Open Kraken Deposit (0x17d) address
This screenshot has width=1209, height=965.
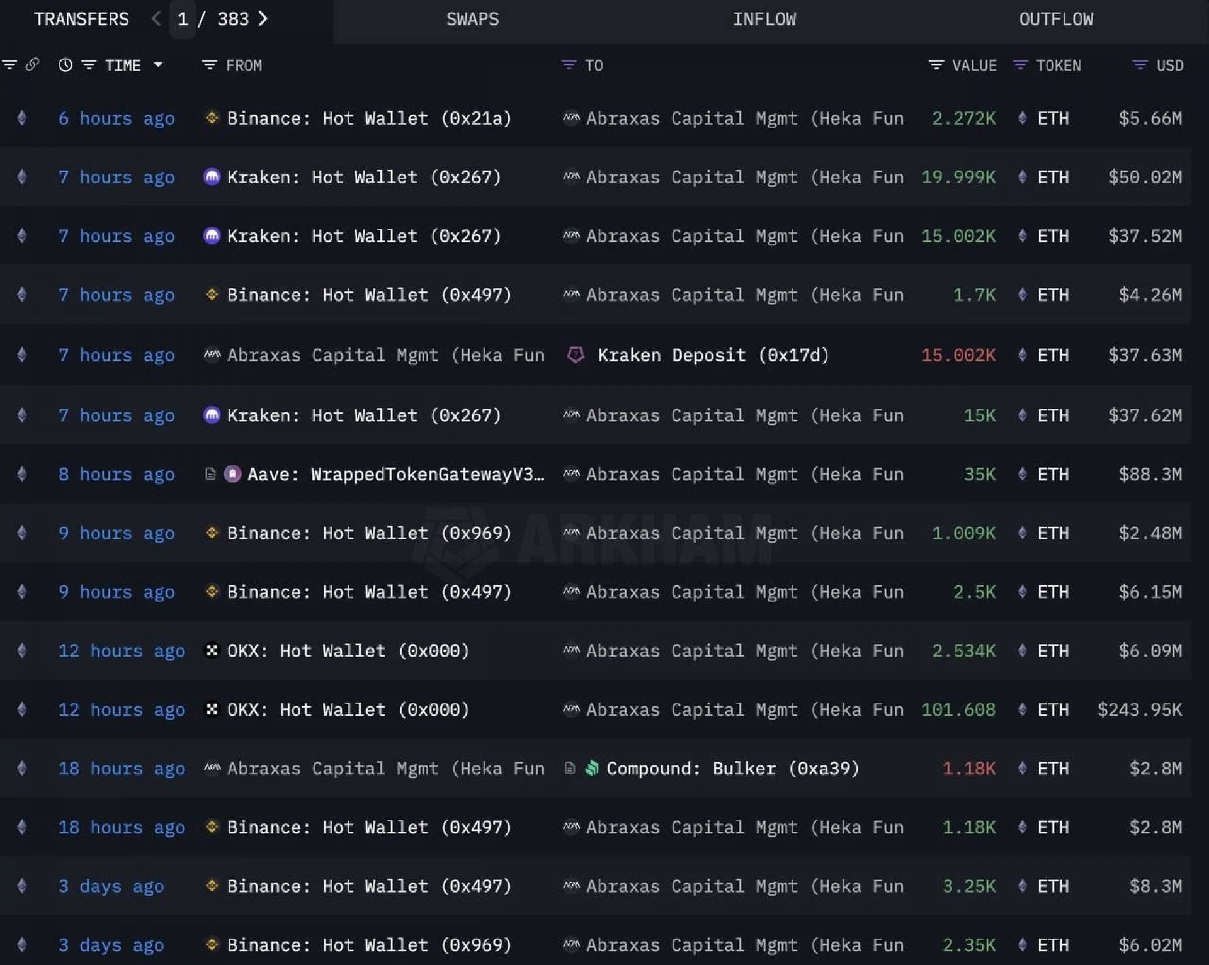point(713,356)
